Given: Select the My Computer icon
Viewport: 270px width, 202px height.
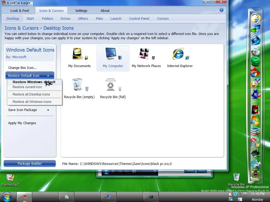Looking at the screenshot, I should click(x=113, y=58).
